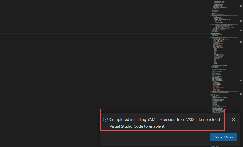Screen dimensions: 243x147
Task: Click the third white marker in the scrollbar ruler
Action: tap(241, 30)
